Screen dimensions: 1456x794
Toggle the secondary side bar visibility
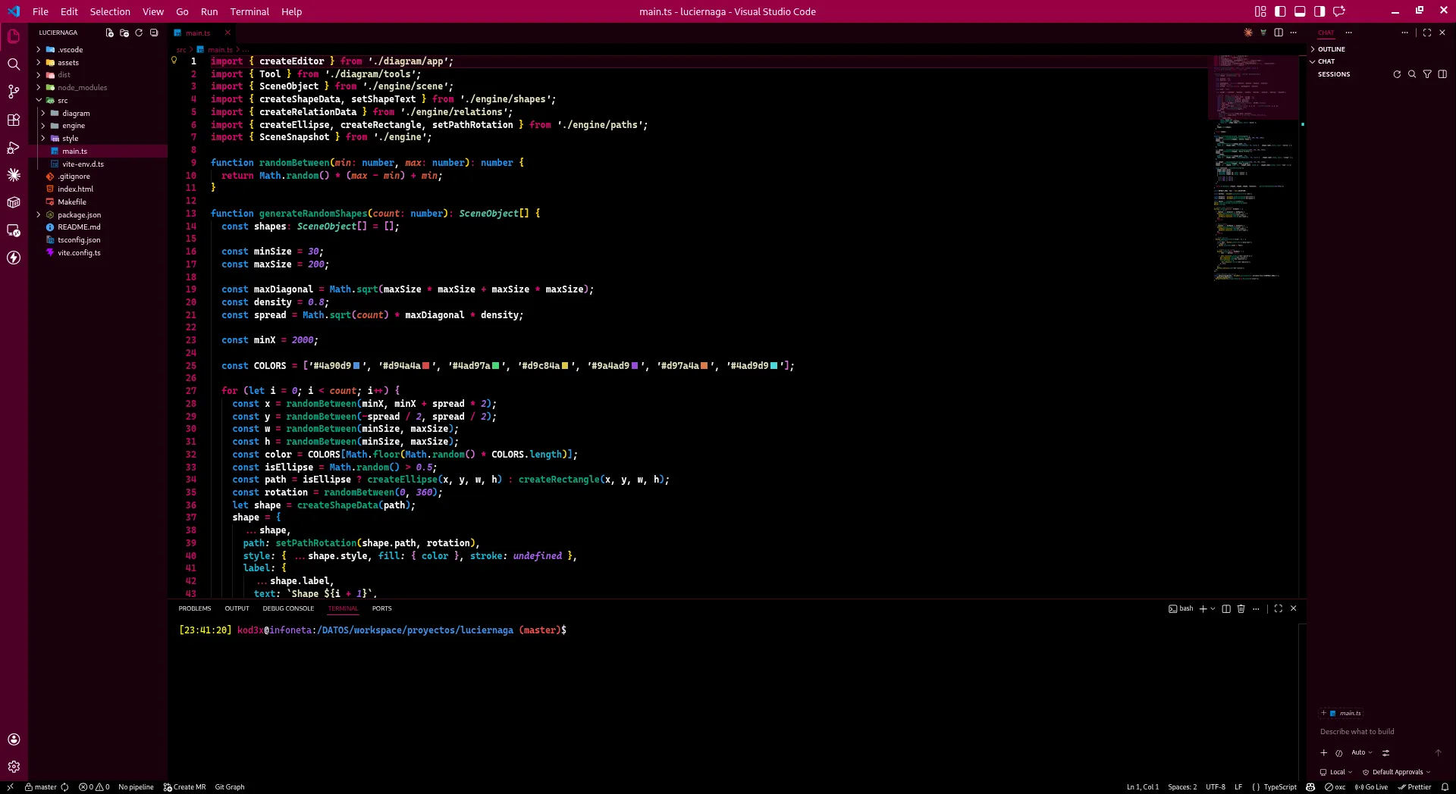tap(1319, 11)
